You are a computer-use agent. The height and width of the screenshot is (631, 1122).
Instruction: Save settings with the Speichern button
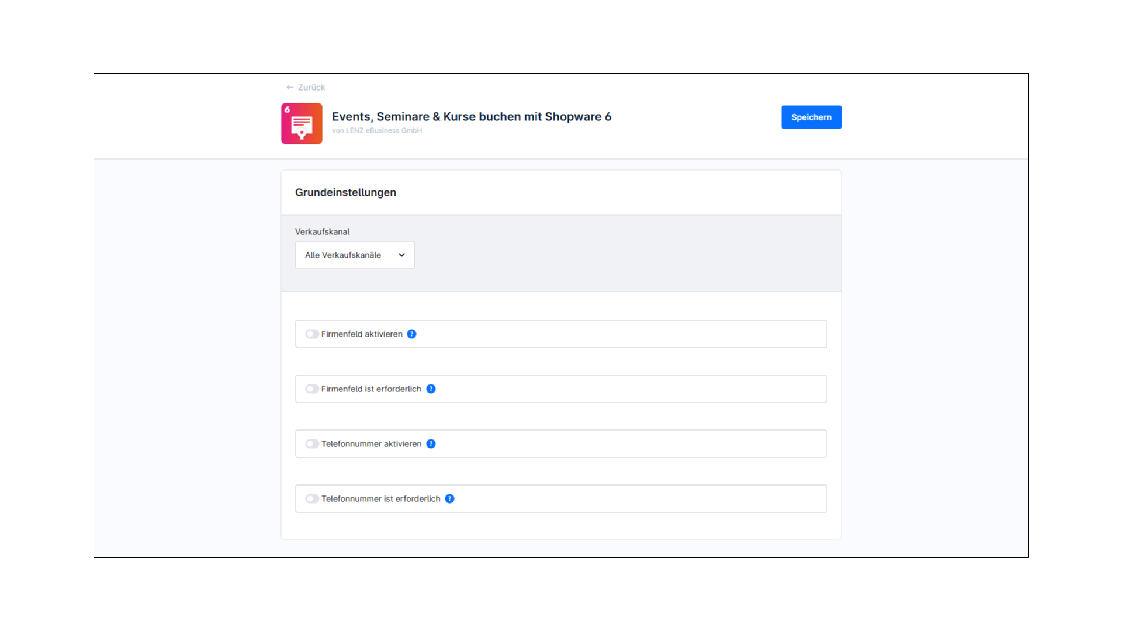(811, 117)
